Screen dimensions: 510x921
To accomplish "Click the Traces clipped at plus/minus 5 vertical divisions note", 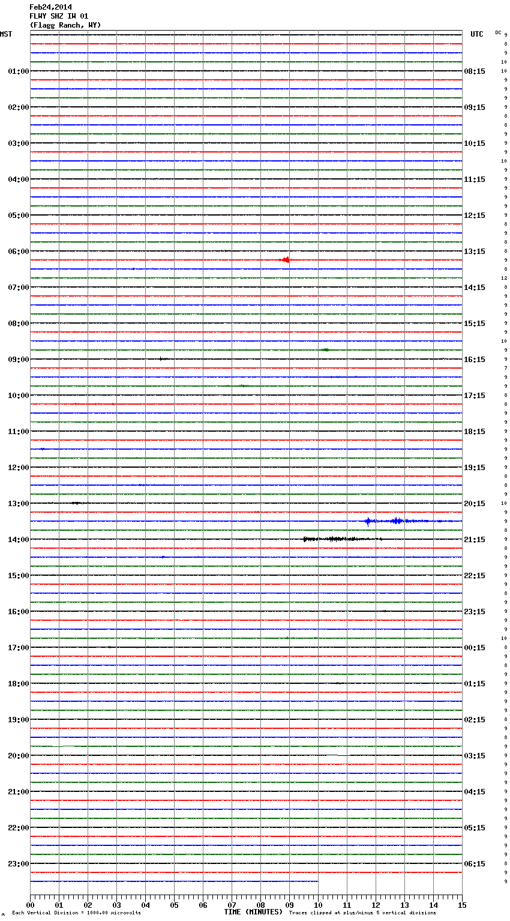I will 362,913.
